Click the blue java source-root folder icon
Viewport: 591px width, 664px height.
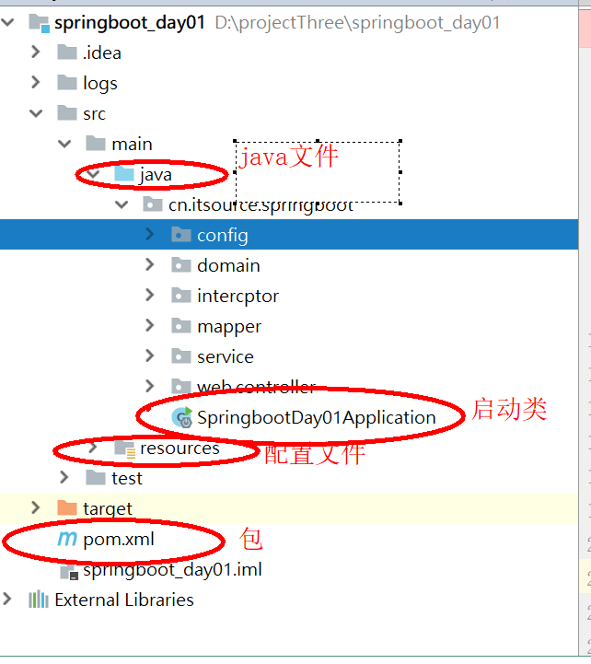pos(124,174)
